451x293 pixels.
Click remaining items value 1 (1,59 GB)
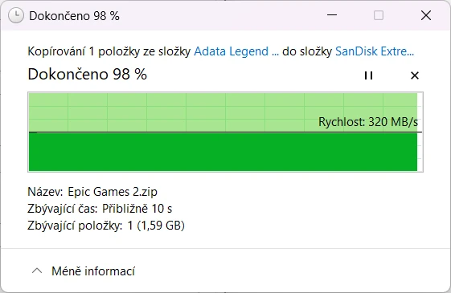[x=156, y=226]
